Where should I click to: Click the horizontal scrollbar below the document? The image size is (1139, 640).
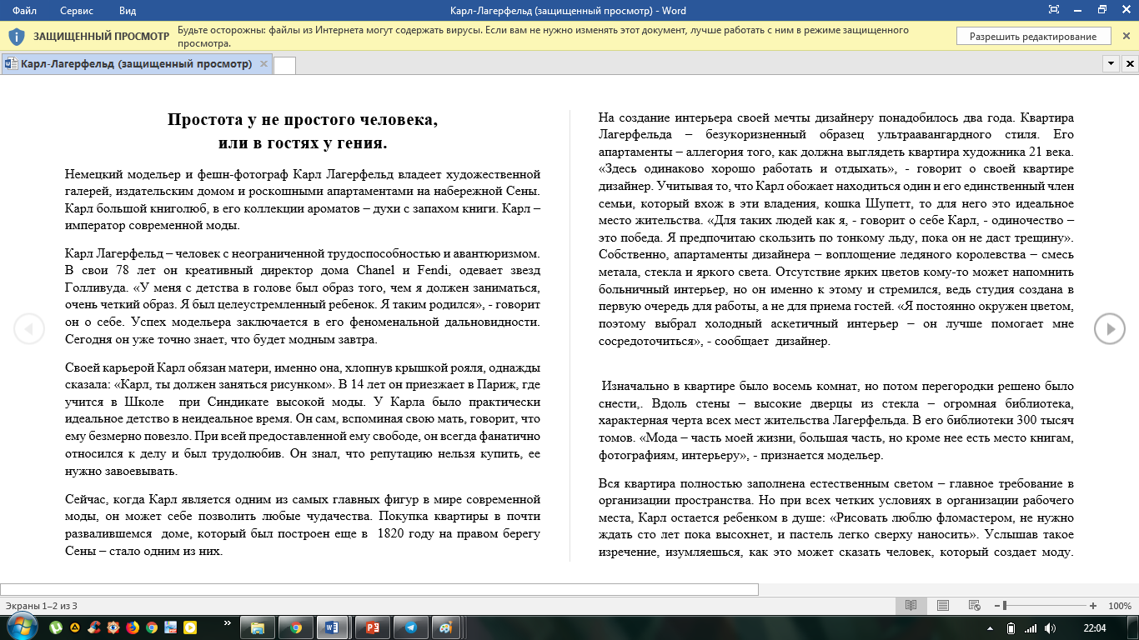[x=379, y=589]
